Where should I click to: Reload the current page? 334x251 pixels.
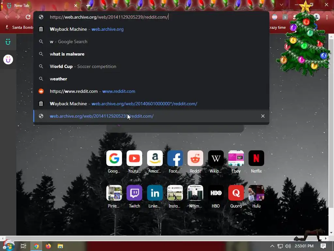pos(28,17)
